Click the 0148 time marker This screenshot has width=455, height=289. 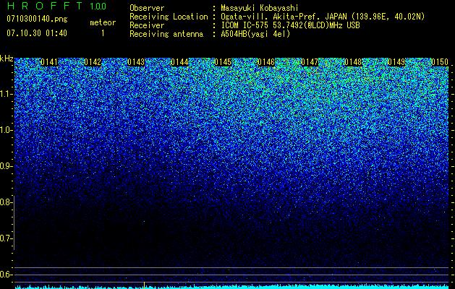[x=353, y=62]
